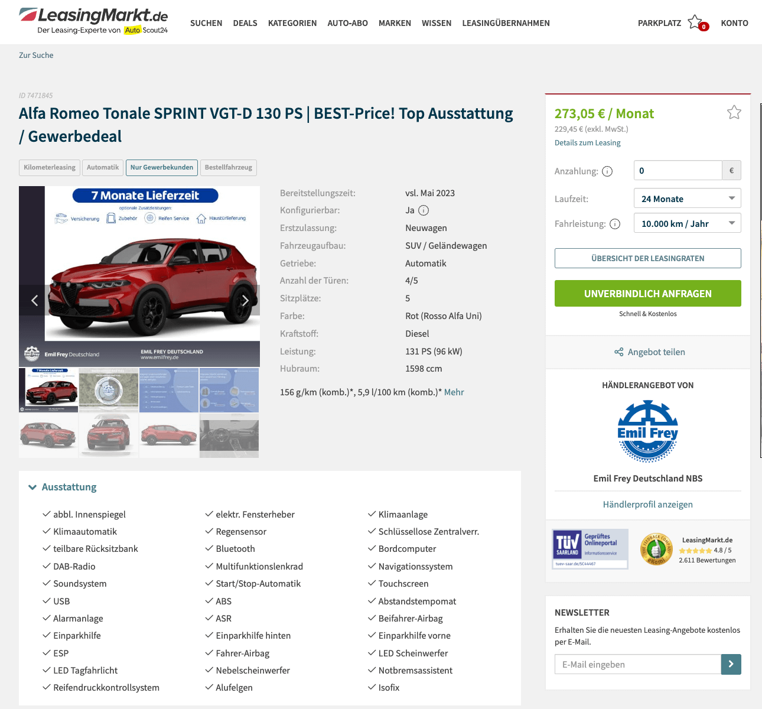Go to next image with right arrow
The width and height of the screenshot is (762, 709).
(245, 300)
